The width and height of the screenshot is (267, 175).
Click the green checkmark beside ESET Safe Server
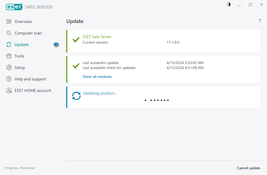click(x=76, y=40)
